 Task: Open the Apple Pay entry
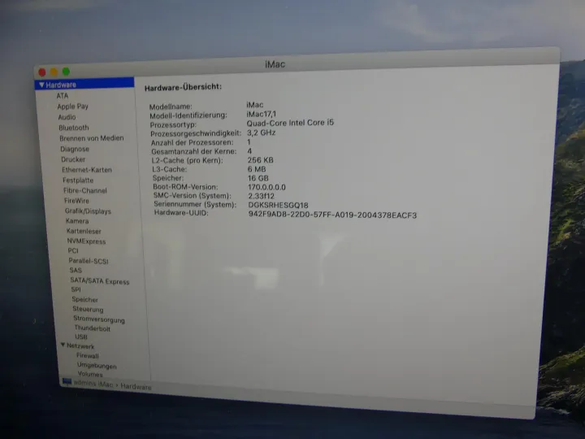73,106
